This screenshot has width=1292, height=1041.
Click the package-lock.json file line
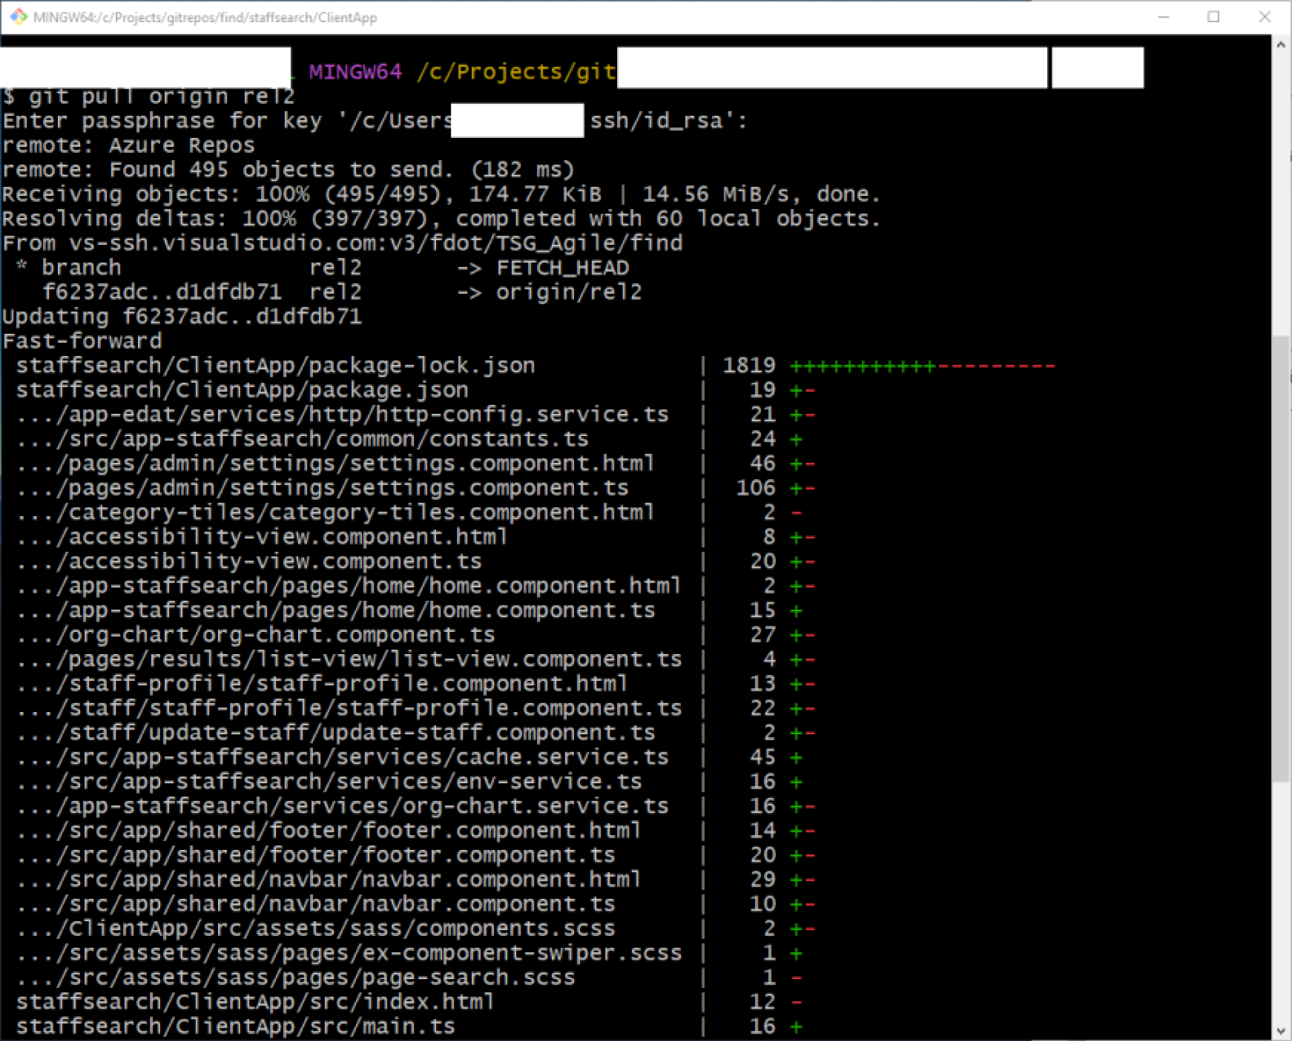pos(275,365)
